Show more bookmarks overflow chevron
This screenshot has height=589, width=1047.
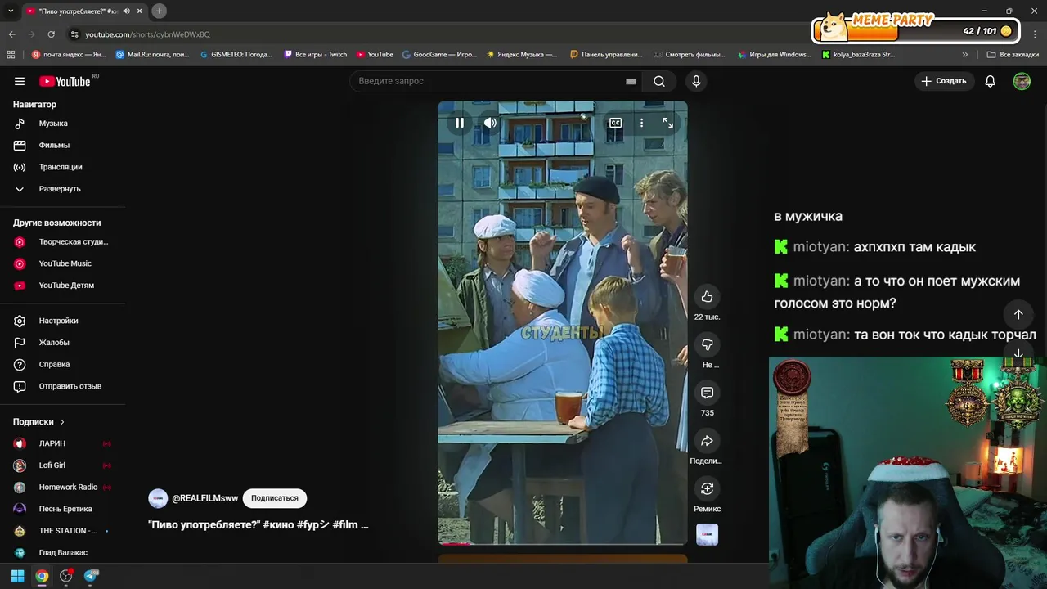point(964,55)
